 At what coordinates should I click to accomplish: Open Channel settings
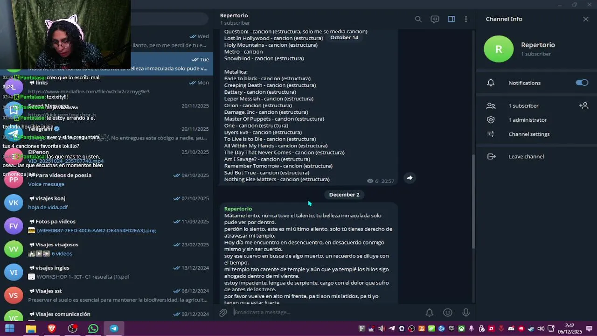tap(529, 134)
